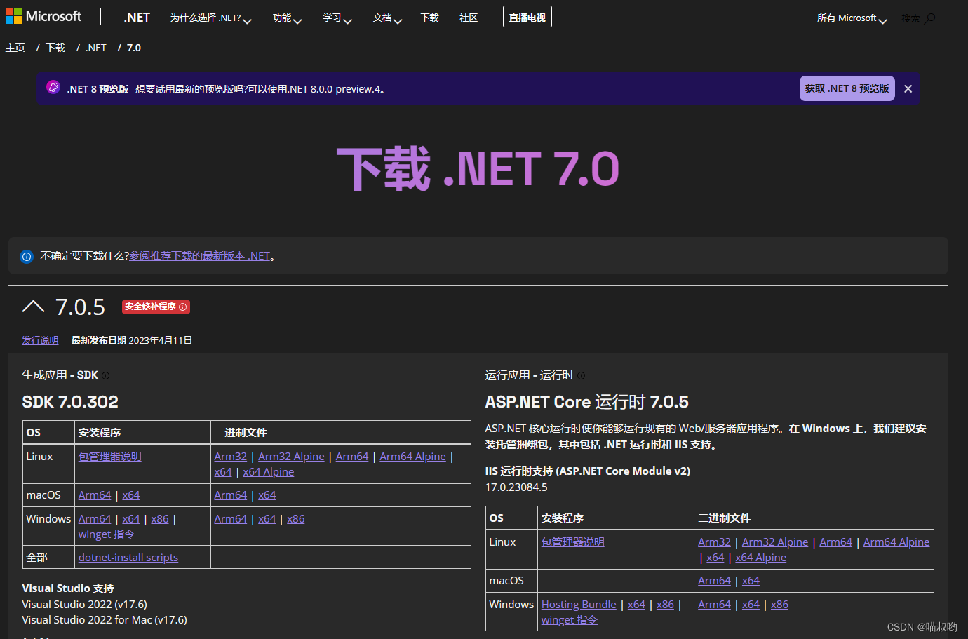Expand the 学习 menu
This screenshot has width=968, height=639.
pos(337,18)
